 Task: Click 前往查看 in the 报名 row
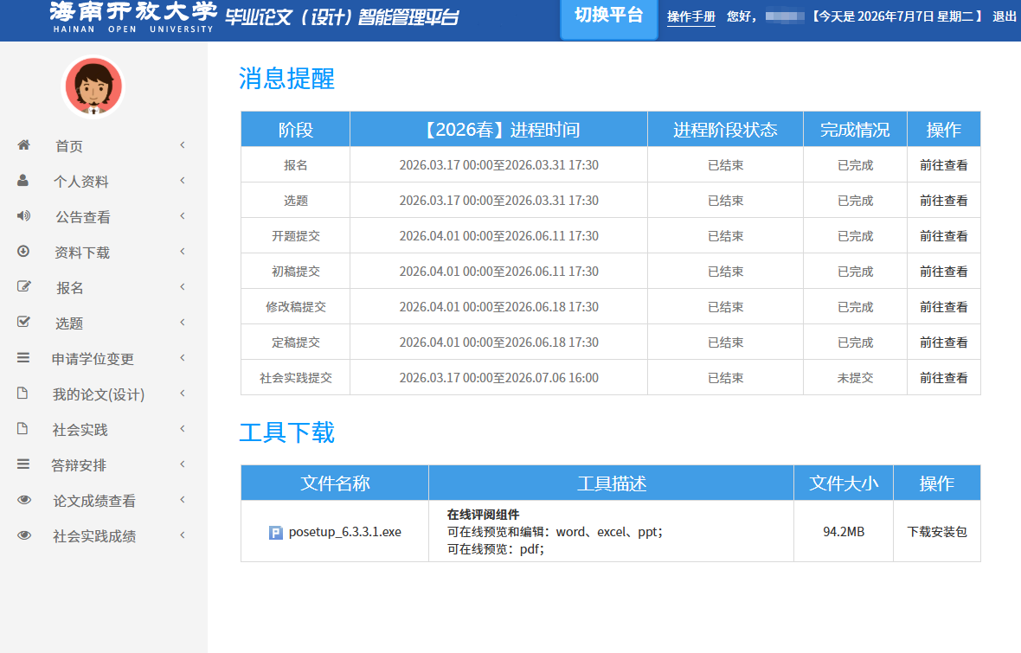(943, 165)
